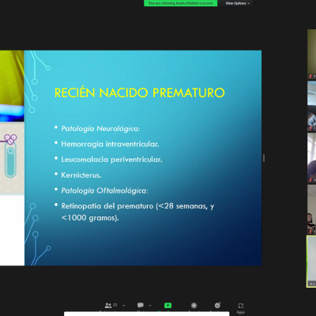Expand the Participants options caret
Image resolution: width=316 pixels, height=316 pixels.
[x=123, y=306]
